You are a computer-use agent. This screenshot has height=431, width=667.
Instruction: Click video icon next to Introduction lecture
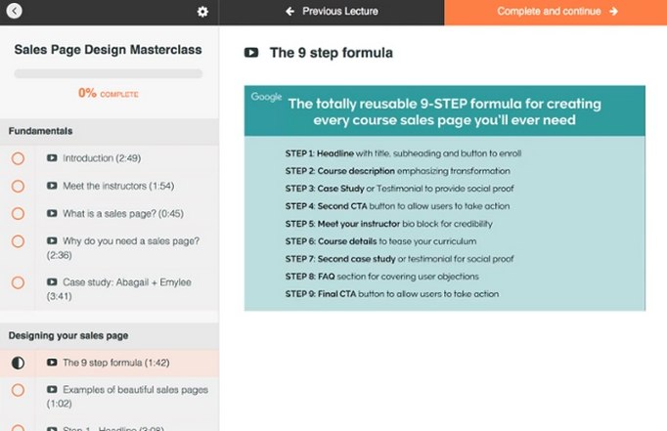coord(52,158)
